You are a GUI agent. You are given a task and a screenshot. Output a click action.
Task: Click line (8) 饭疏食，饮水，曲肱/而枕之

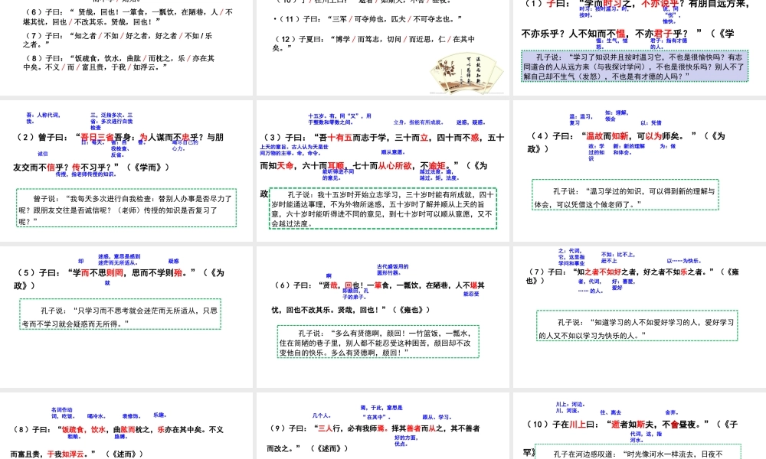(x=119, y=63)
